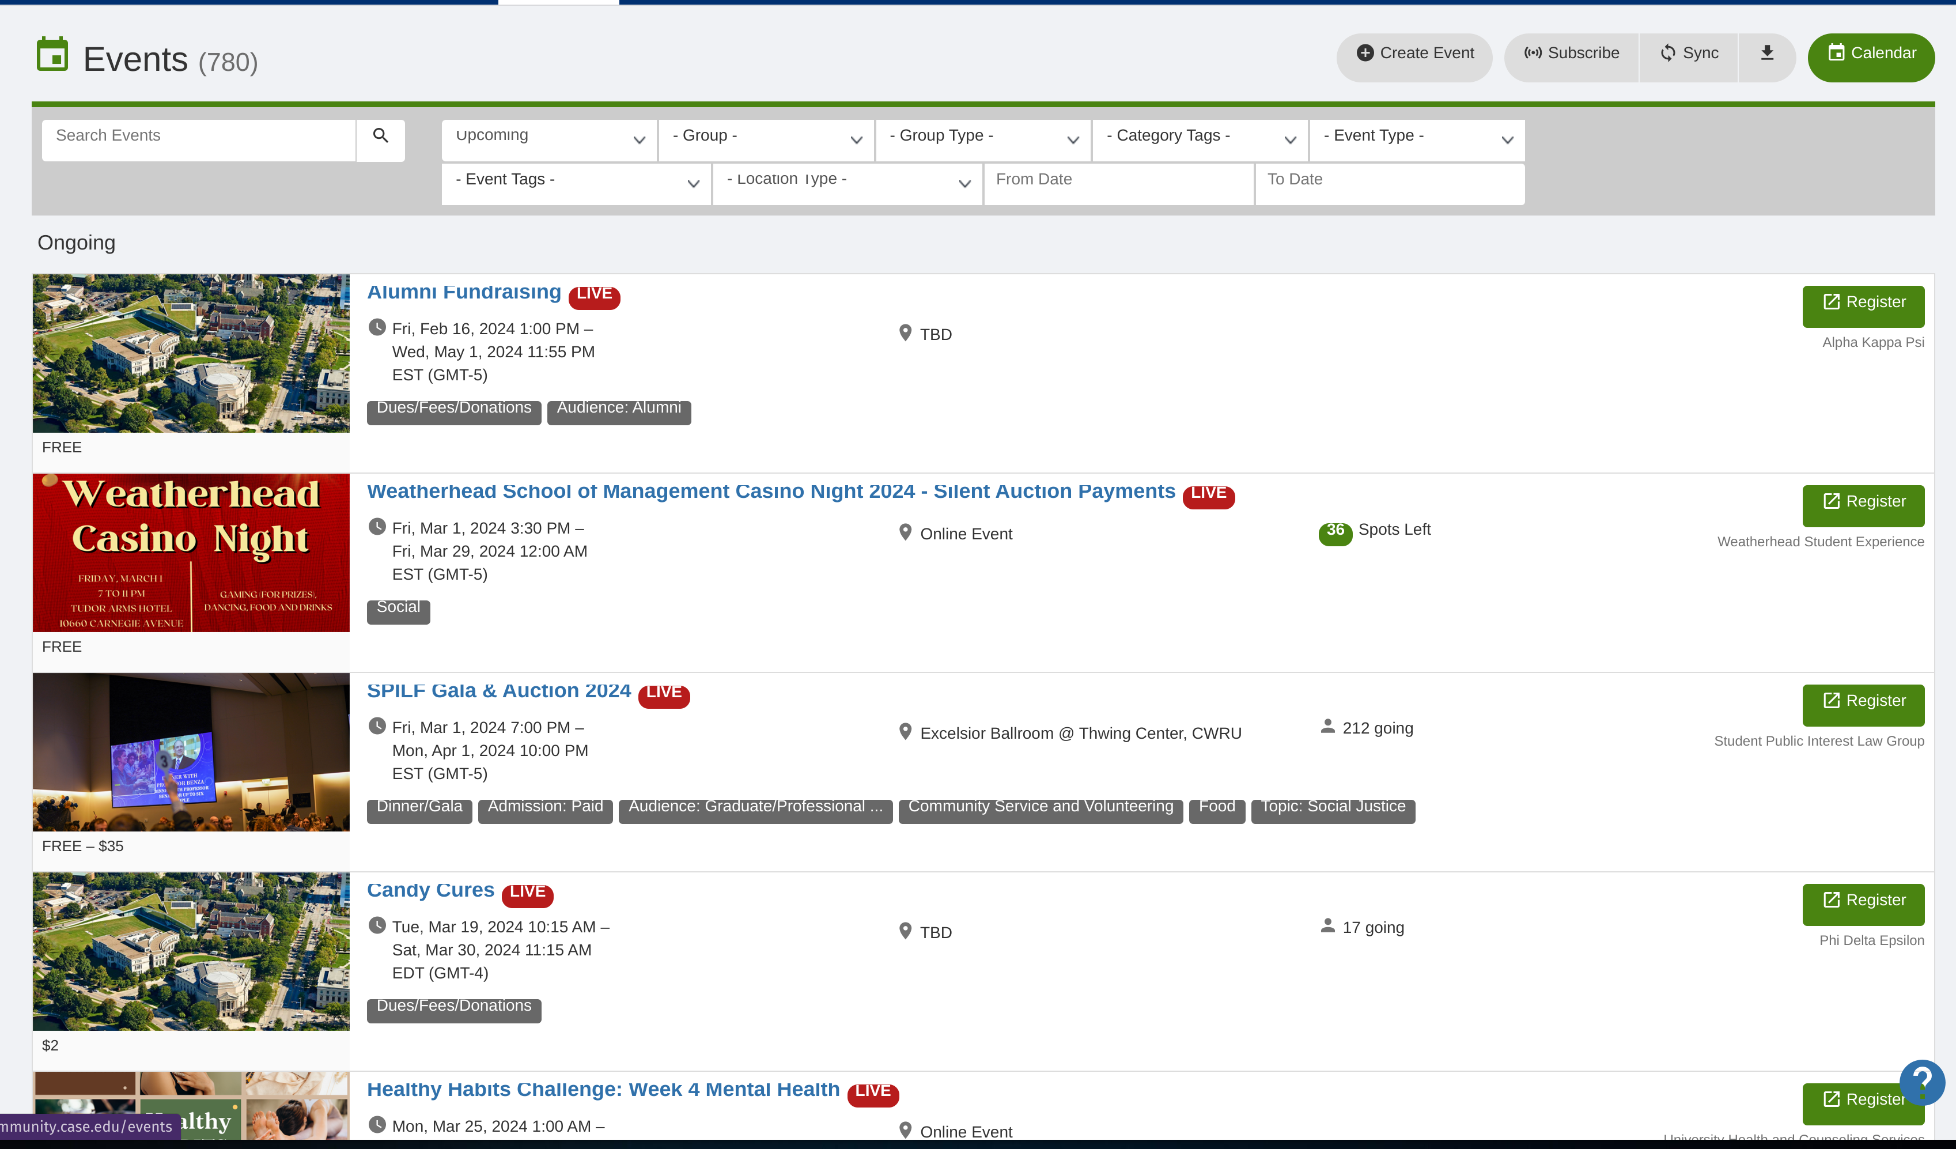This screenshot has height=1149, width=1956.
Task: Open the Group Type dropdown
Action: (x=983, y=139)
